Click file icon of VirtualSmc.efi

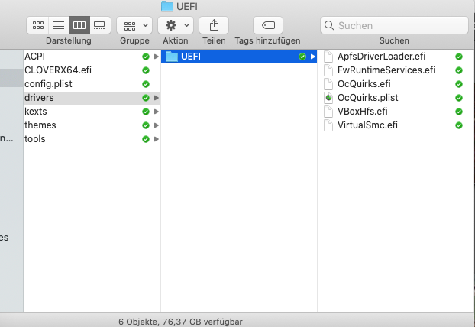[328, 125]
